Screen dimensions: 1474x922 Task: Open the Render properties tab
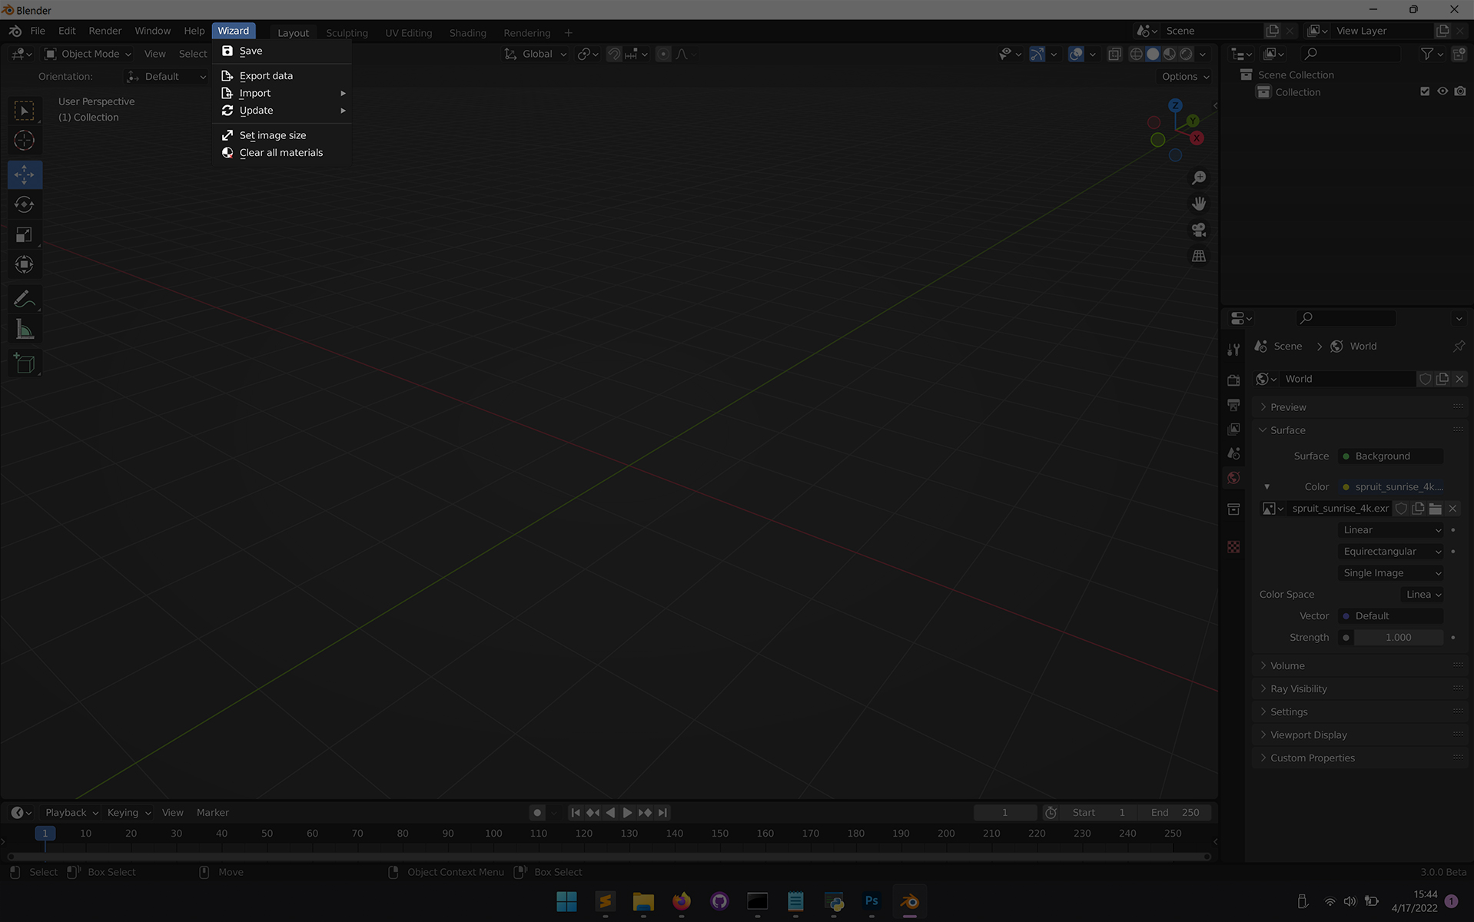click(x=1233, y=380)
